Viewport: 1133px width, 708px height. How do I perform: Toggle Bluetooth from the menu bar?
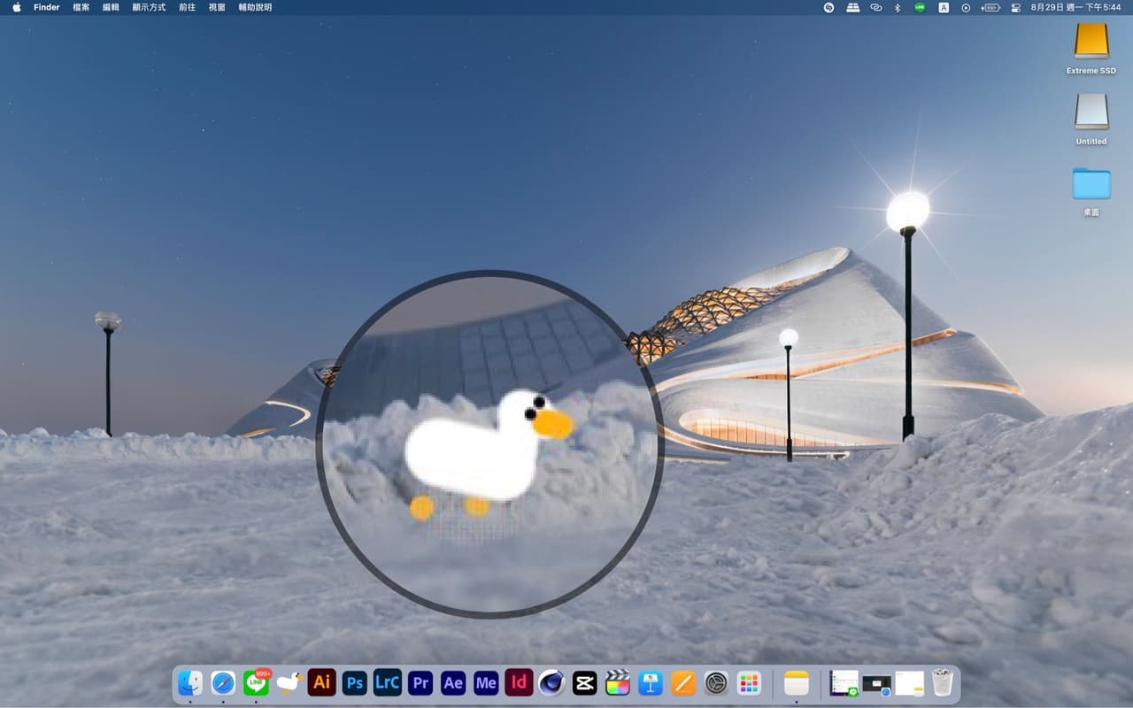click(897, 7)
